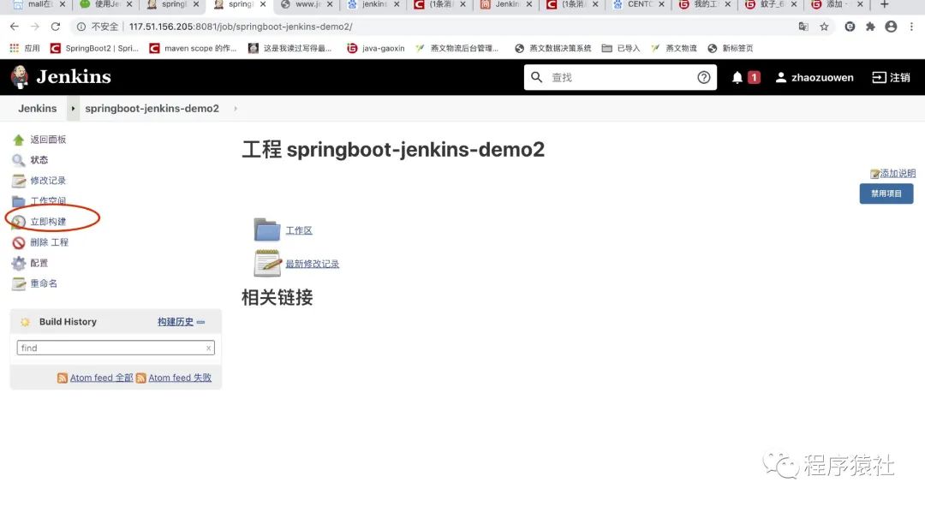Open 新标签页 bookmark
The height and width of the screenshot is (506, 925).
pos(731,48)
